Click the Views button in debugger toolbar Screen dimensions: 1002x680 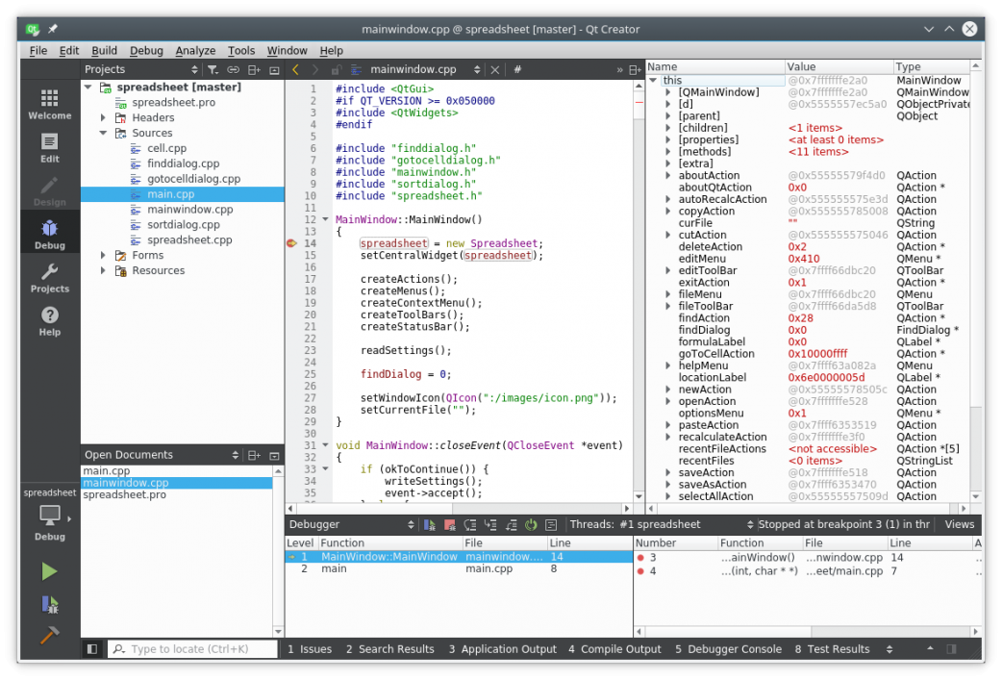point(959,524)
